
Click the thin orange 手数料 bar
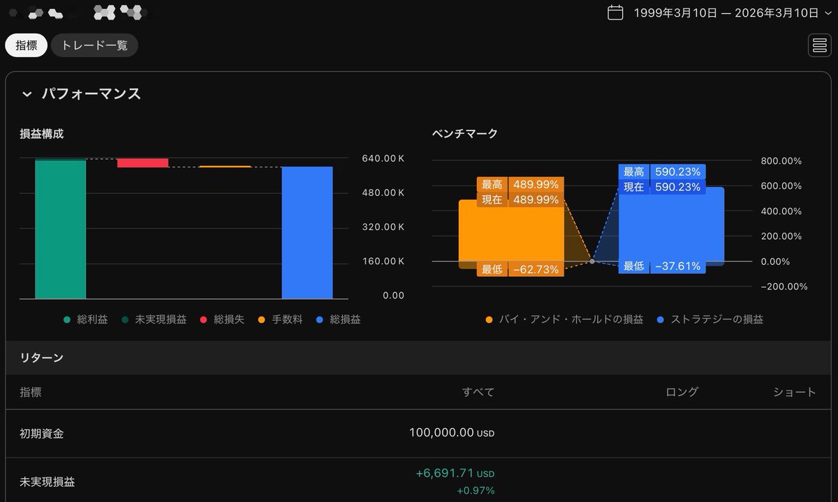(x=225, y=167)
